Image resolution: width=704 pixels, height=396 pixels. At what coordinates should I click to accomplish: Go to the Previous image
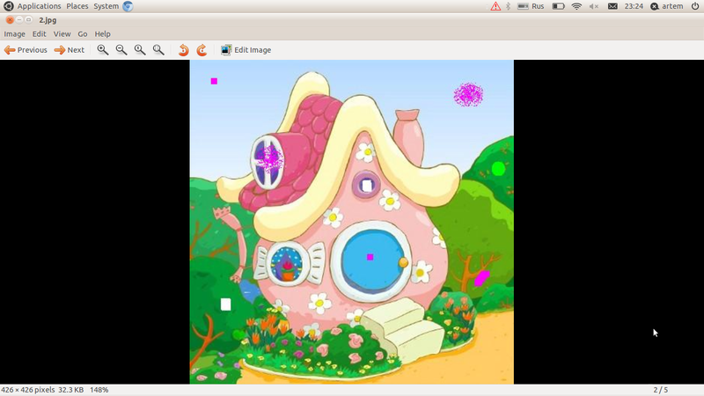click(x=26, y=50)
